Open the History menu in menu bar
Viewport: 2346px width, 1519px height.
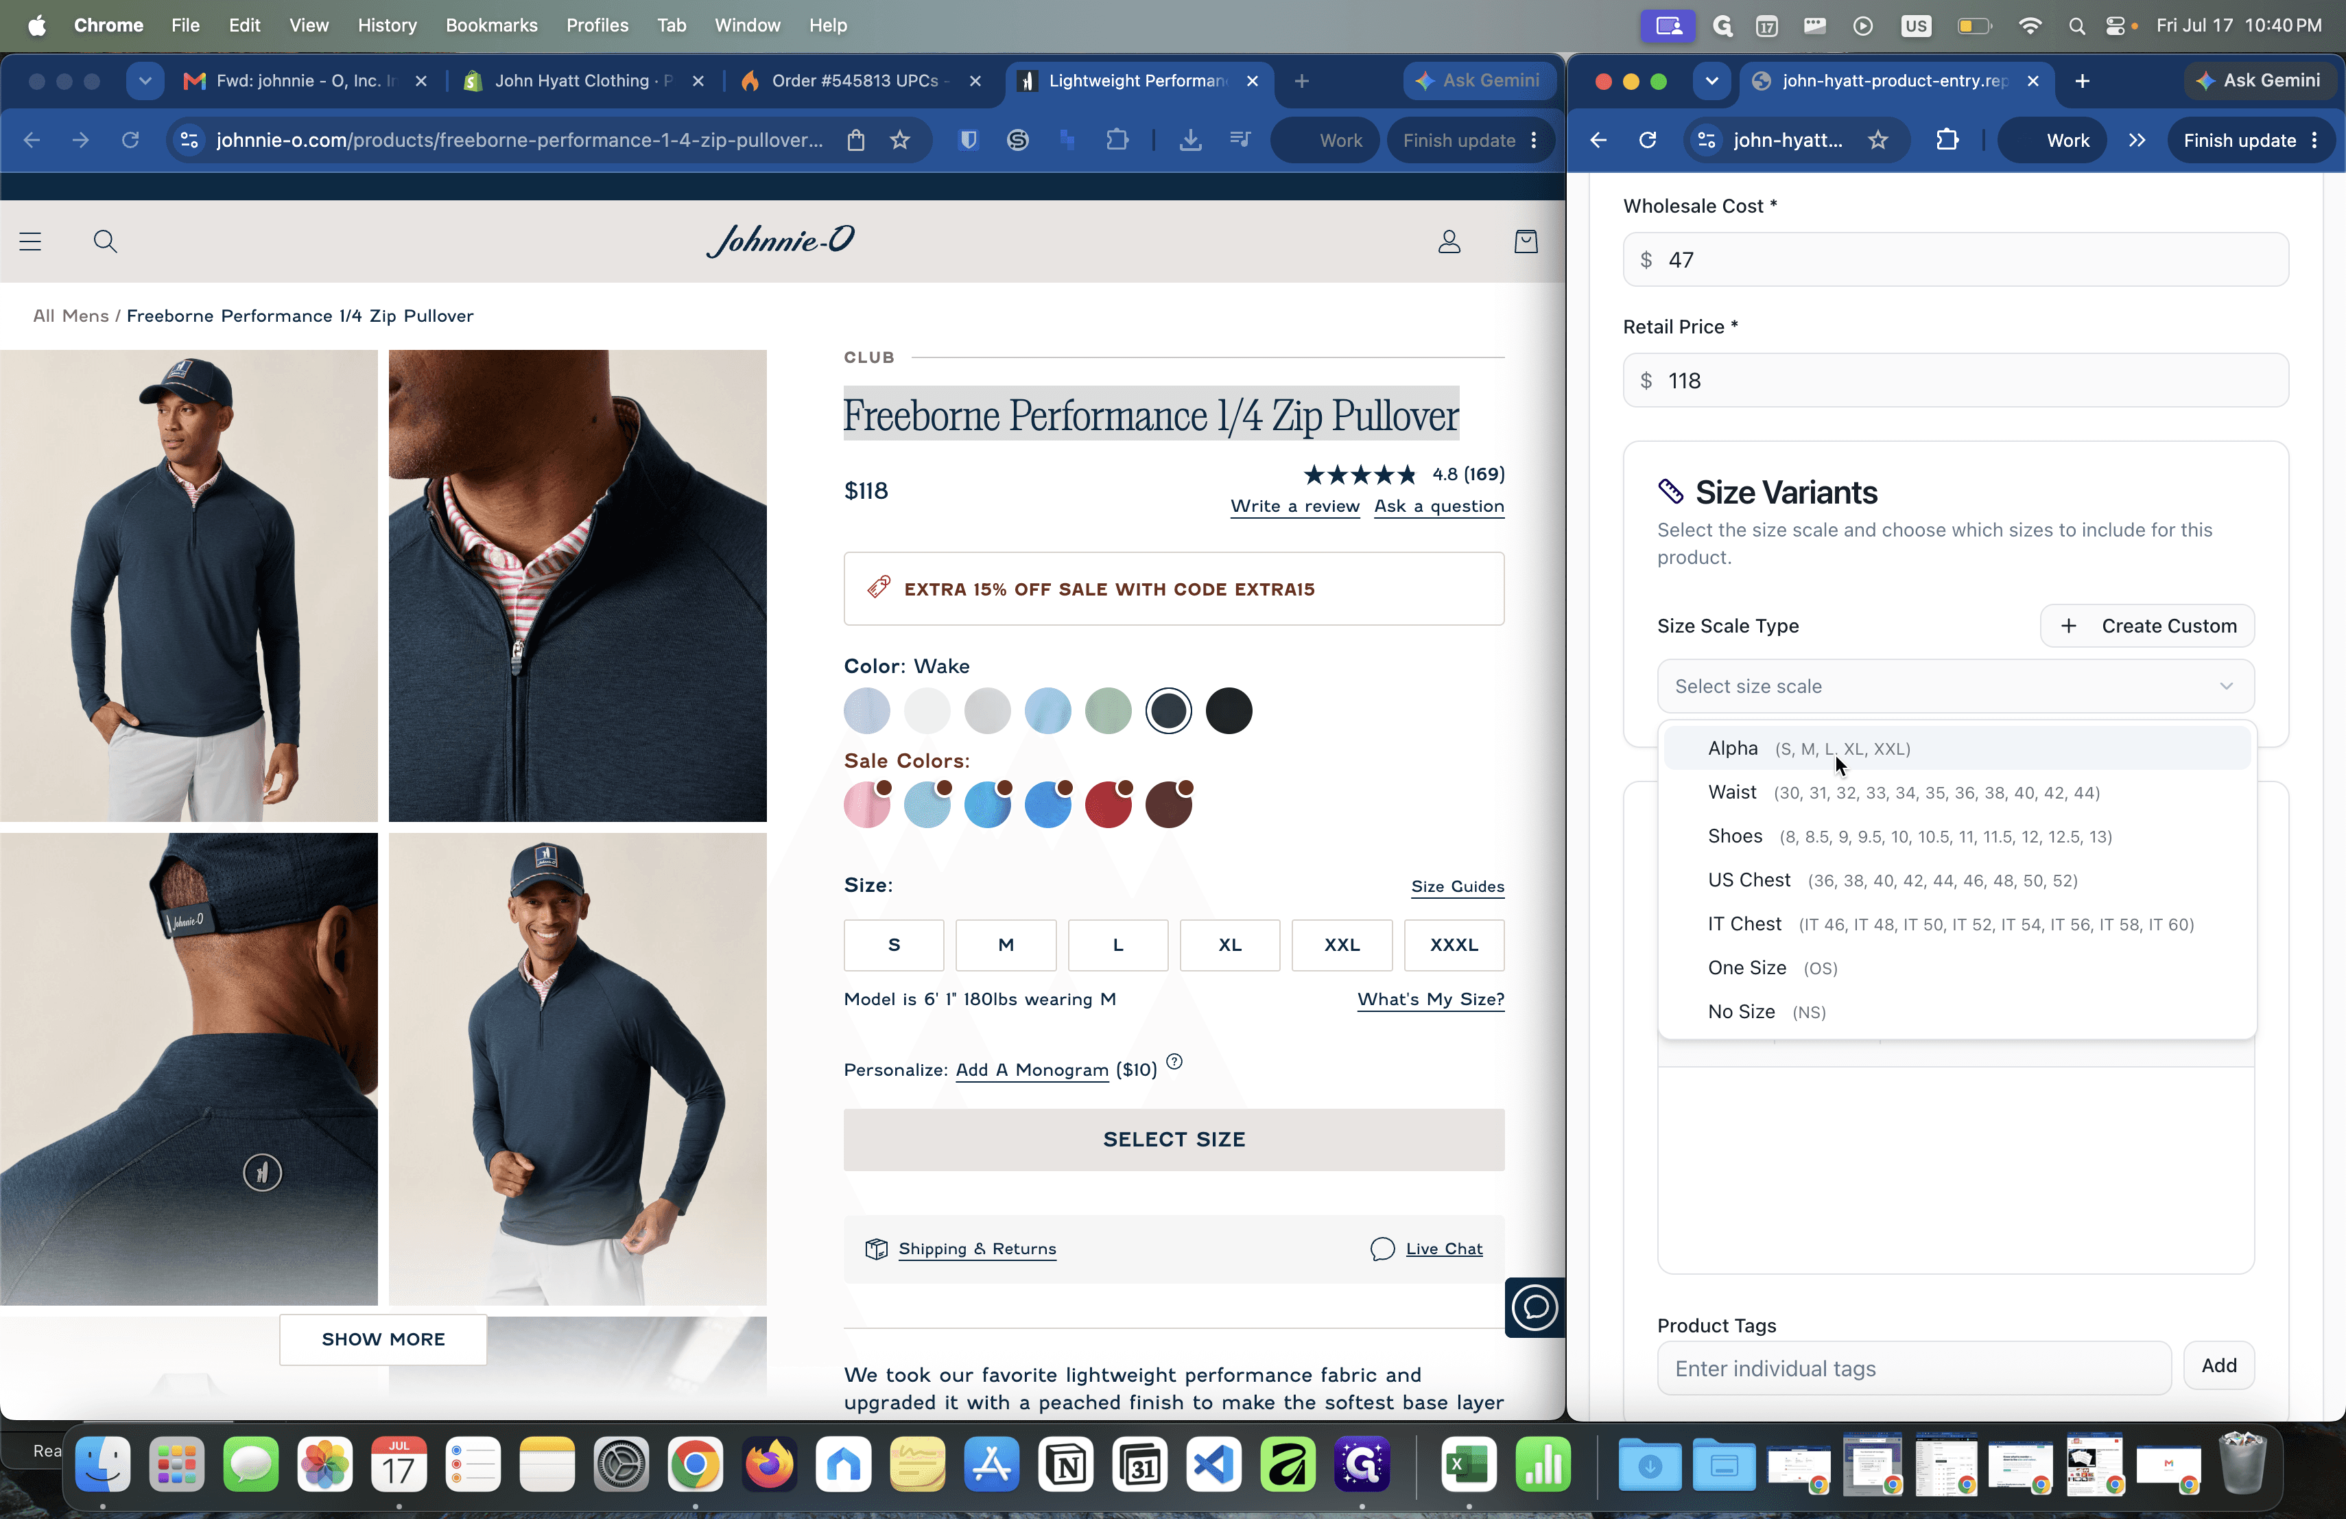tap(386, 25)
